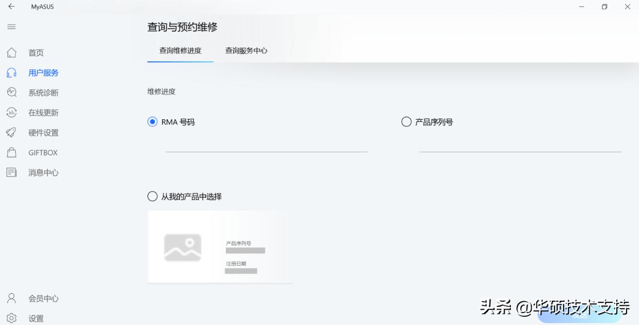Click the 在线更新 update icon

coord(12,113)
